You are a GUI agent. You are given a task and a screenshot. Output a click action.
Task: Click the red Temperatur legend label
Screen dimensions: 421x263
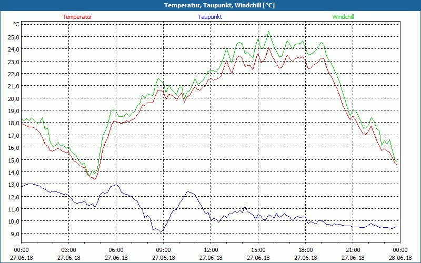77,17
